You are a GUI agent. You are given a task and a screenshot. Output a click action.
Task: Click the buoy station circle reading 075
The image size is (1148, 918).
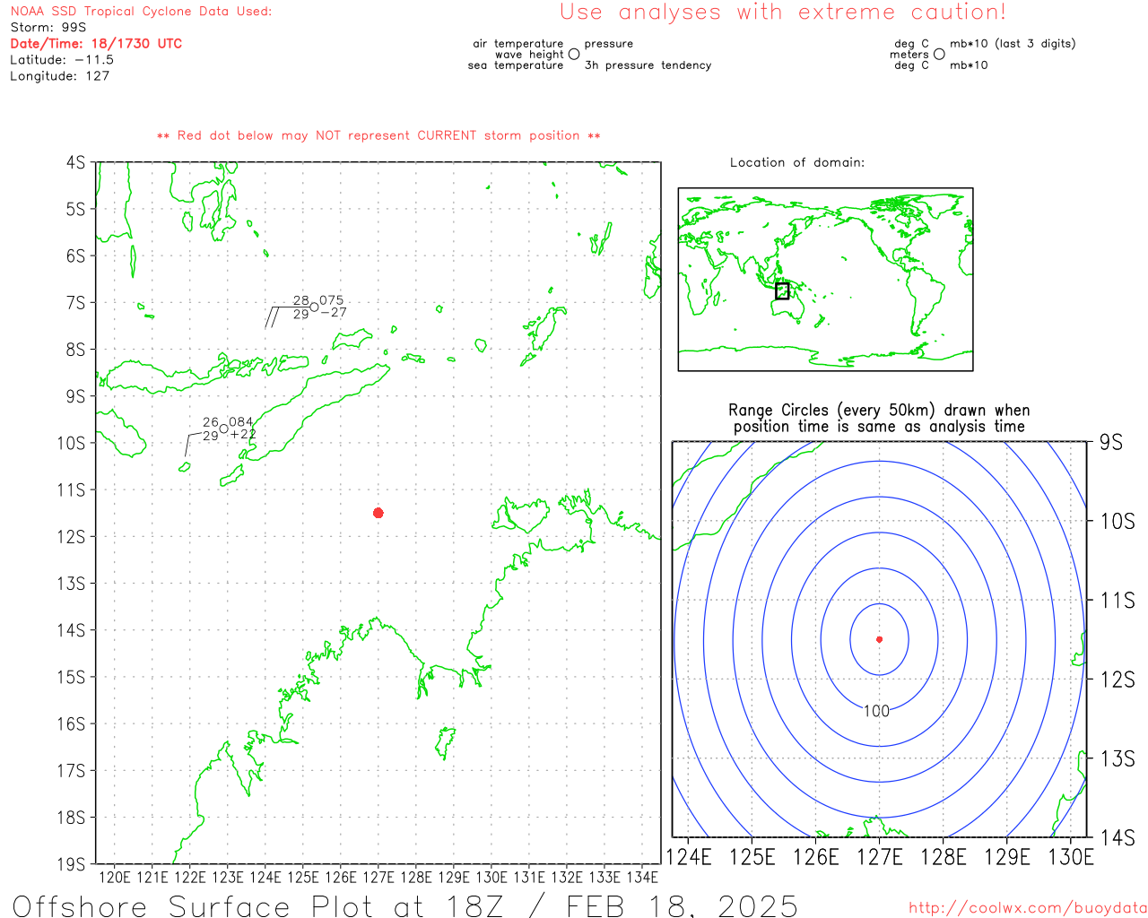click(314, 307)
